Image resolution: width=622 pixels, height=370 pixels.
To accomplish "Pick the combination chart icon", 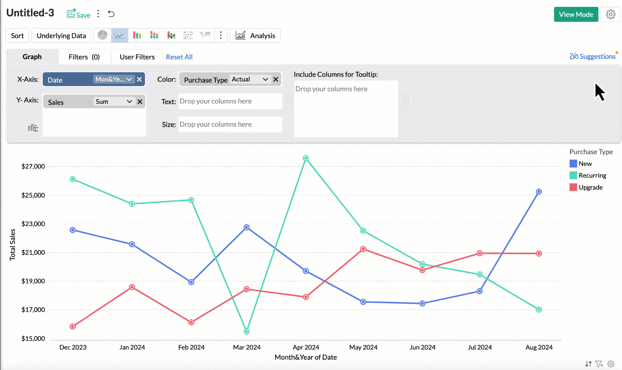I will (171, 35).
